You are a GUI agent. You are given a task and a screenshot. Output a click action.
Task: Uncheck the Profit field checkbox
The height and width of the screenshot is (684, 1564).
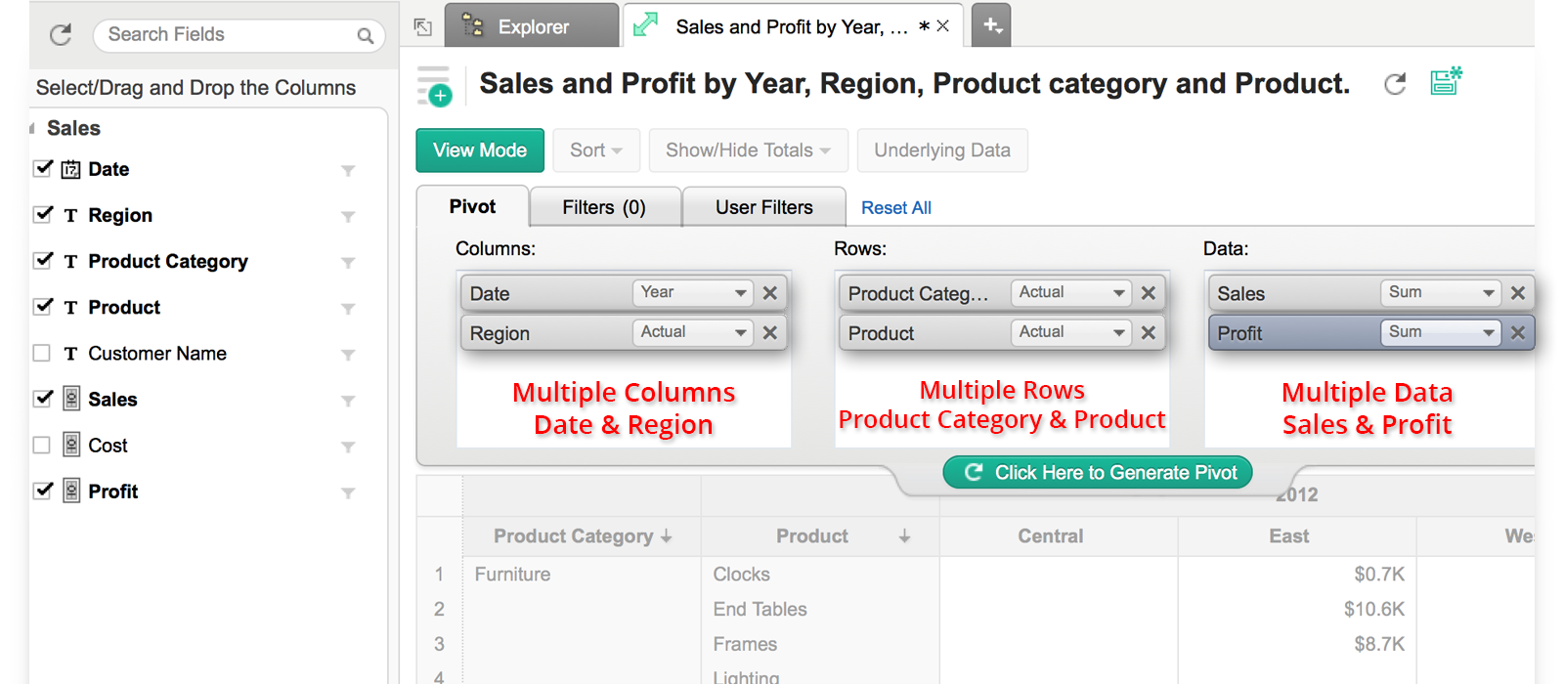(x=42, y=491)
